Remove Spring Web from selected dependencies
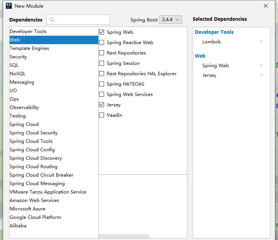The height and width of the screenshot is (240, 278). 261,65
